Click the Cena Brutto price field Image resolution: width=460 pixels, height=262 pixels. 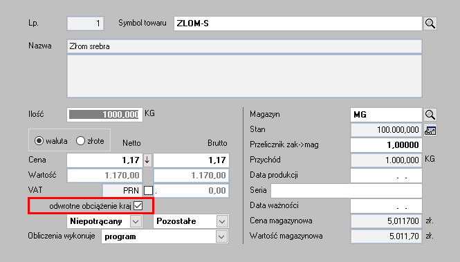click(x=191, y=160)
